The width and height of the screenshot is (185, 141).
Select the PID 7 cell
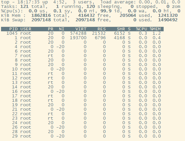[16, 56]
